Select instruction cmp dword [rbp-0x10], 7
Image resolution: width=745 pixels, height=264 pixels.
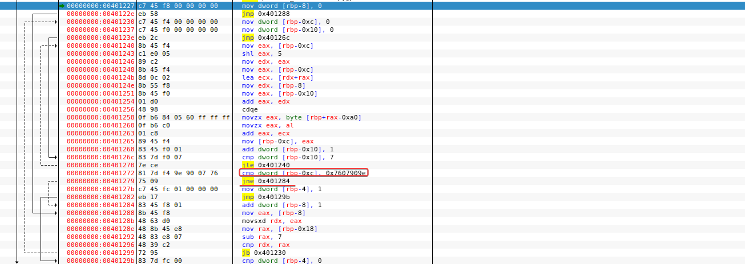click(288, 157)
